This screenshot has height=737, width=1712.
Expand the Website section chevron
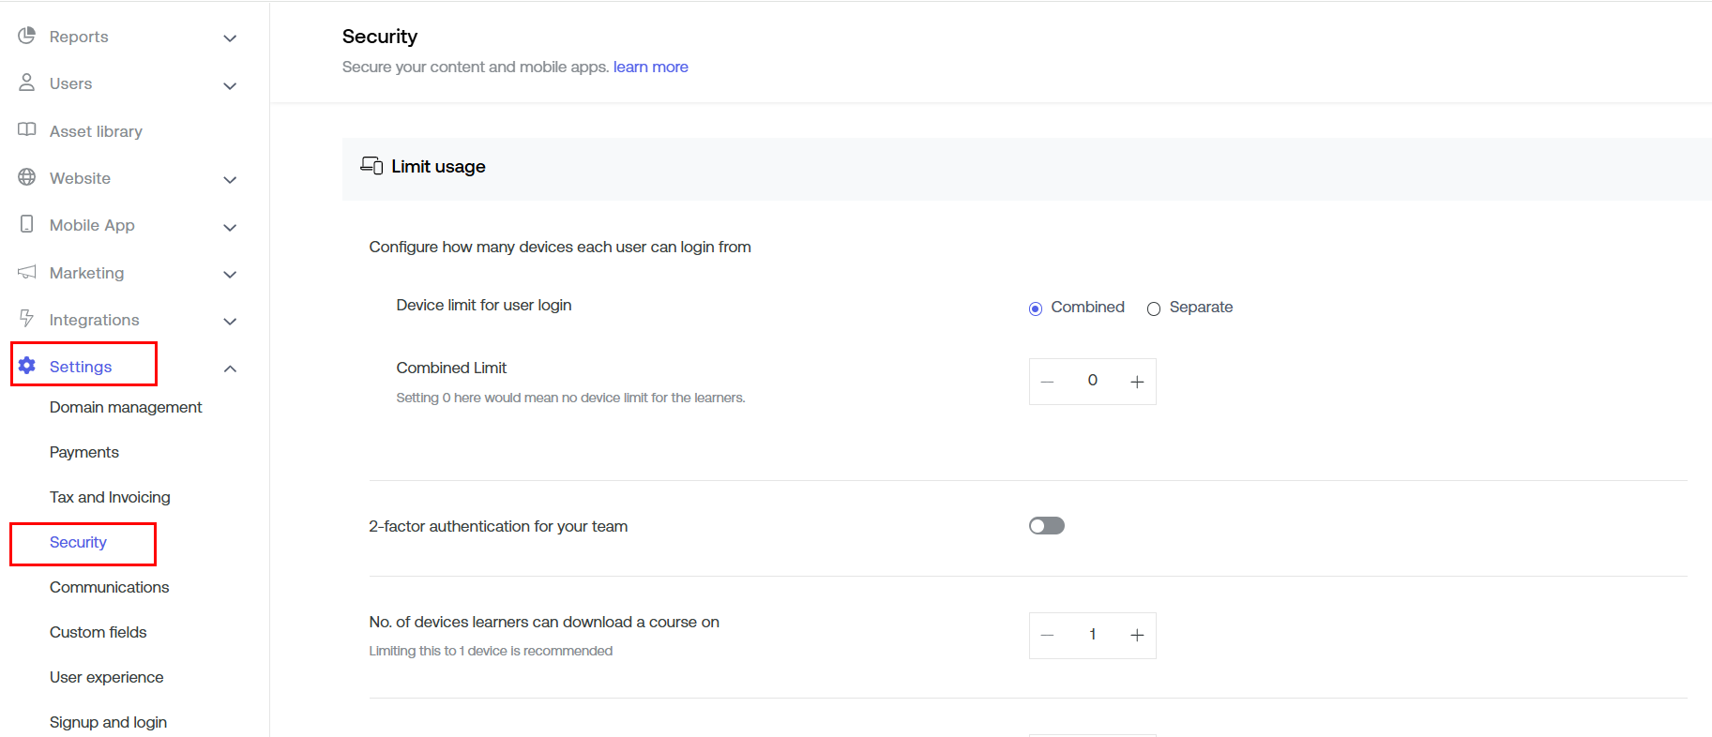pos(230,180)
